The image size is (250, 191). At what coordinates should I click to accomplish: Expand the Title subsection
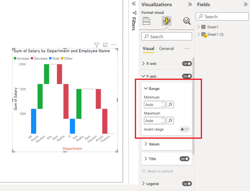tap(145, 159)
